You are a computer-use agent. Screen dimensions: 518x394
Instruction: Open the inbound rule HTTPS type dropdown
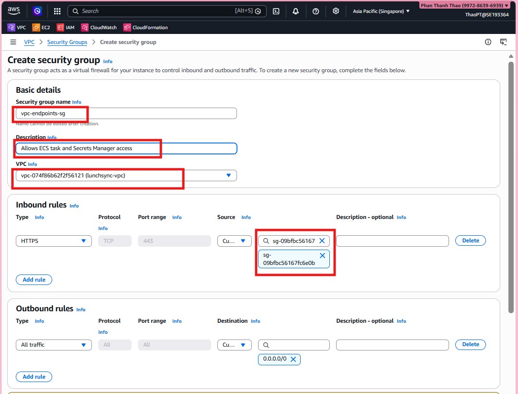(x=54, y=241)
